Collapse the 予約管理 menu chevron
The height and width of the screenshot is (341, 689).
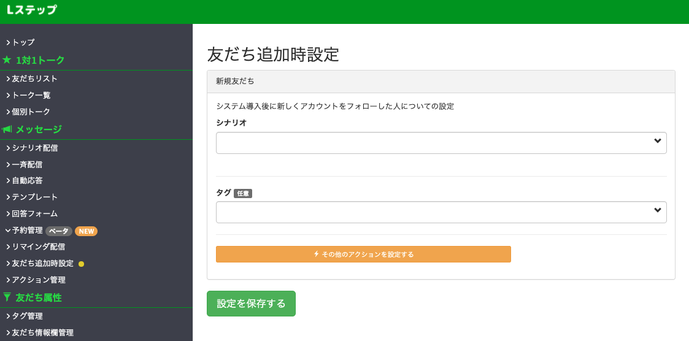(x=8, y=230)
